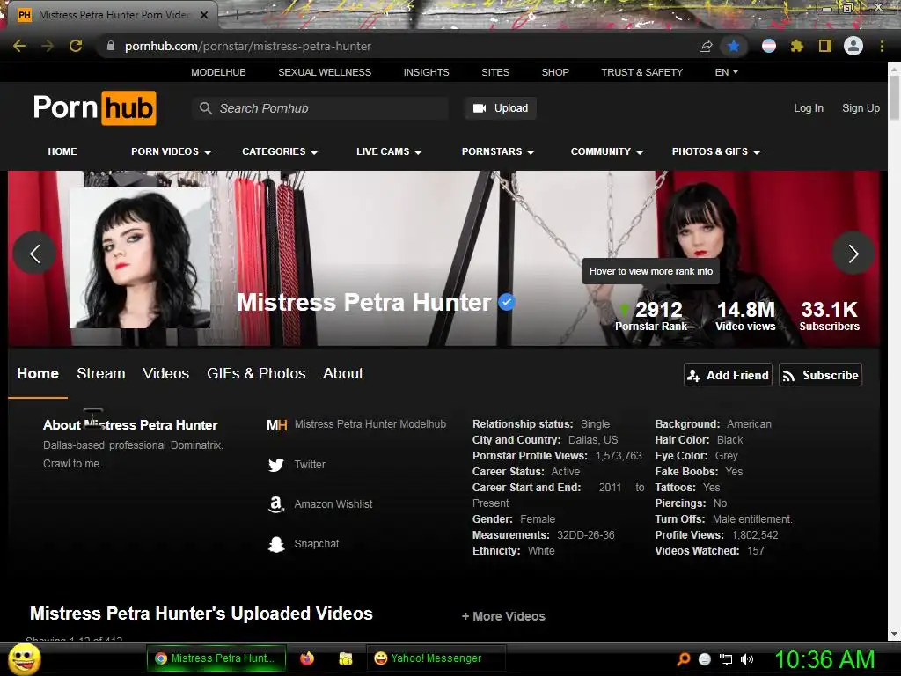
Task: Click the Add Friend button
Action: (728, 375)
